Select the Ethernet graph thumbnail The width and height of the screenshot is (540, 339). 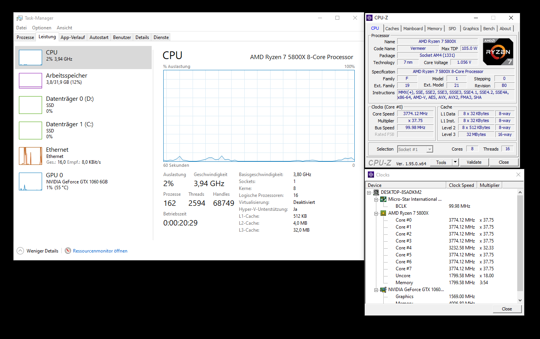pyautogui.click(x=30, y=156)
